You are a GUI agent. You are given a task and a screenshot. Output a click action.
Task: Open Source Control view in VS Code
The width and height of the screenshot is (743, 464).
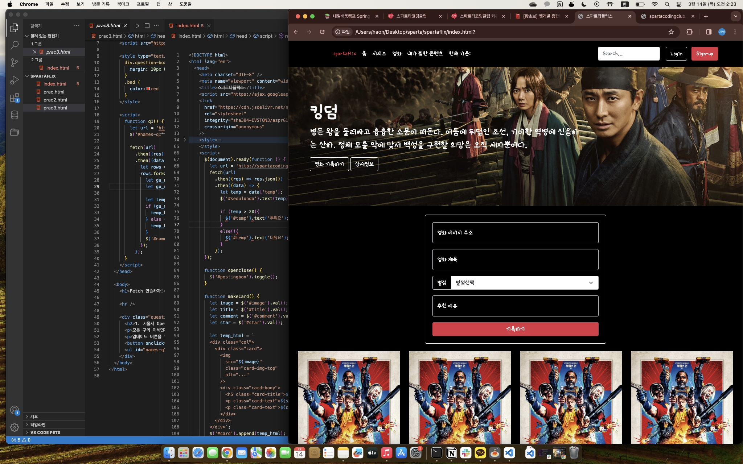coord(15,62)
